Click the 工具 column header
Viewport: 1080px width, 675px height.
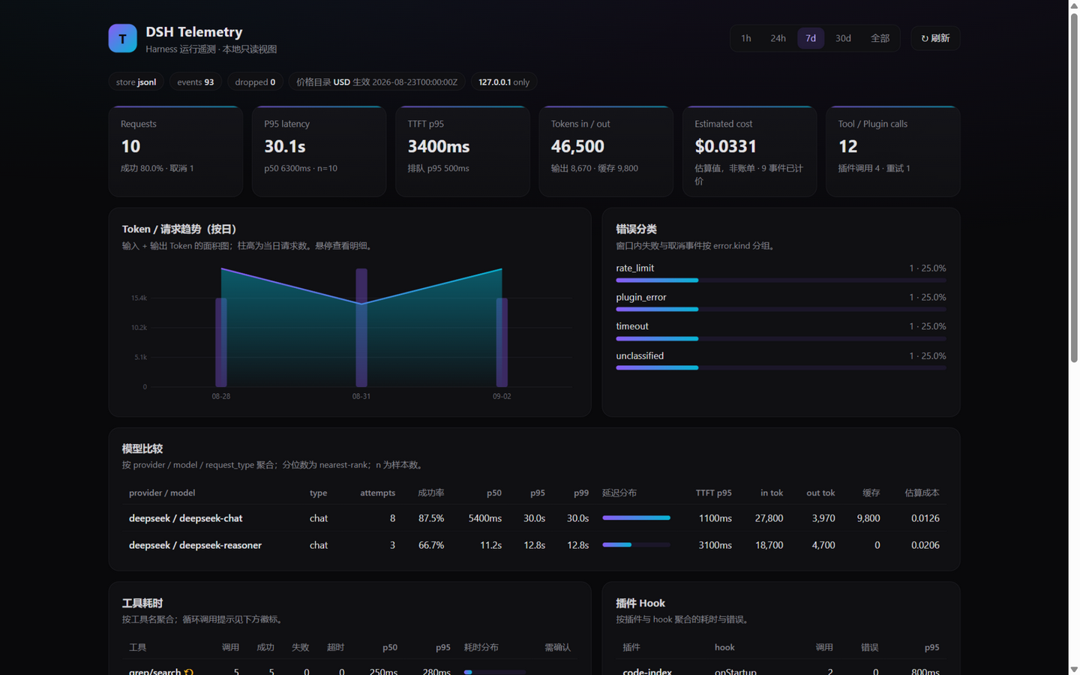[x=137, y=647]
